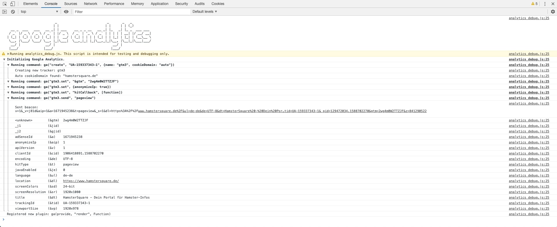The height and width of the screenshot is (227, 557).
Task: Open source link of the warning row
Action: (x=529, y=54)
